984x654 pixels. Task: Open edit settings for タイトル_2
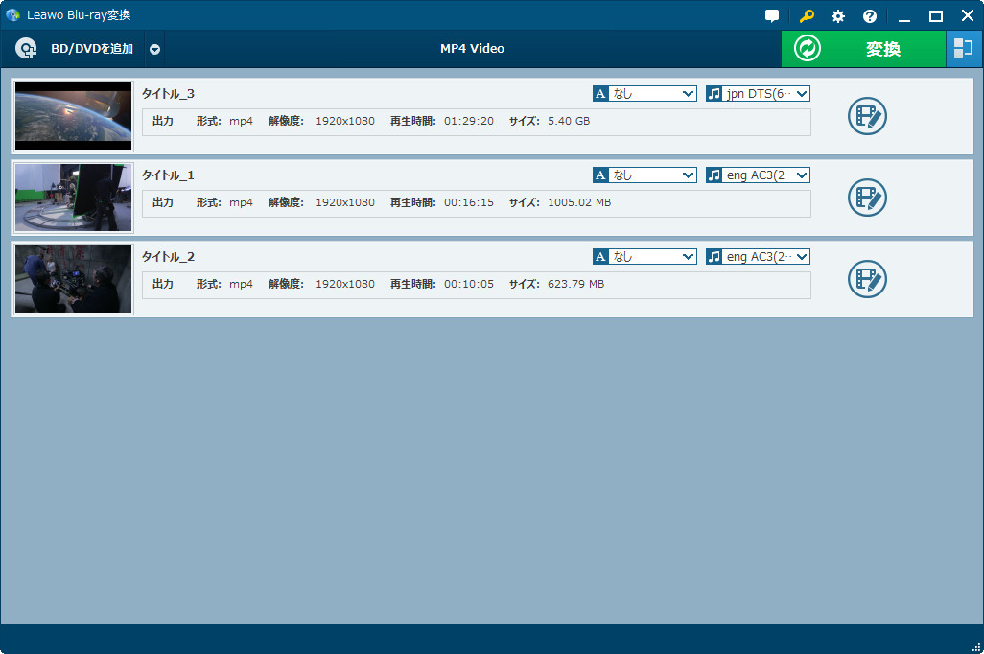pos(867,279)
